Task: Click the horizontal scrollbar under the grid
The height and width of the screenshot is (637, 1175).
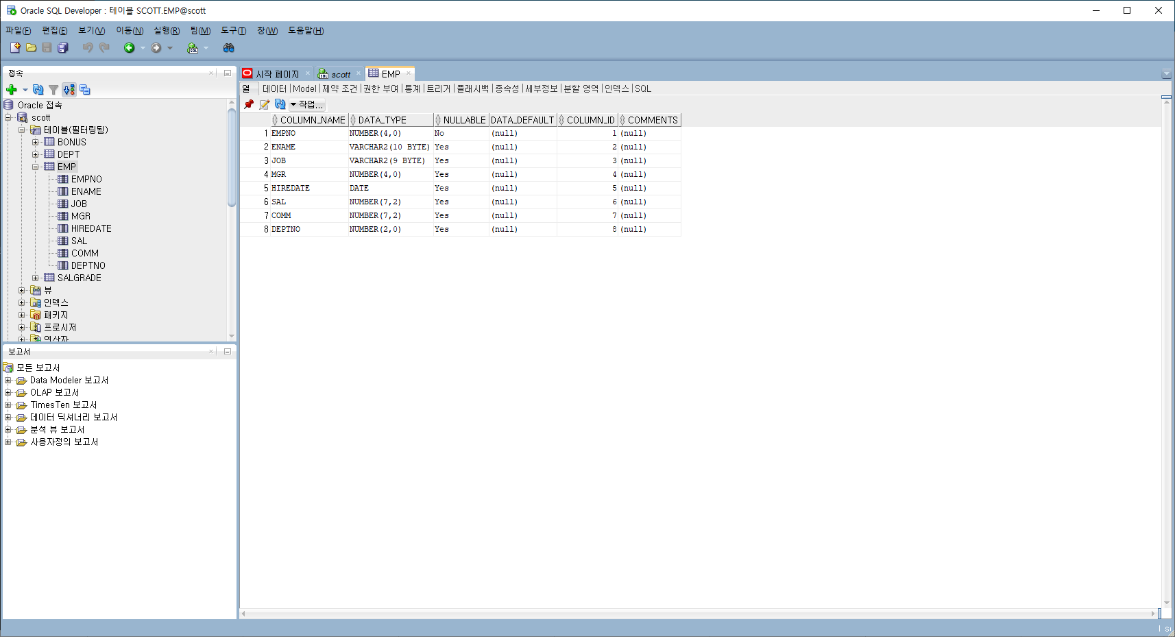Action: 699,613
